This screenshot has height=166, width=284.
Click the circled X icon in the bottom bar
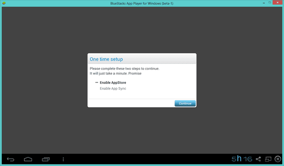[x=278, y=159]
